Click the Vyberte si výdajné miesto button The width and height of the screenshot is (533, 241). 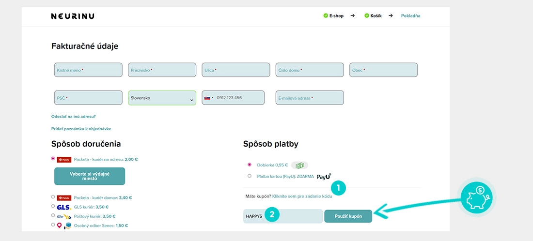pos(90,176)
